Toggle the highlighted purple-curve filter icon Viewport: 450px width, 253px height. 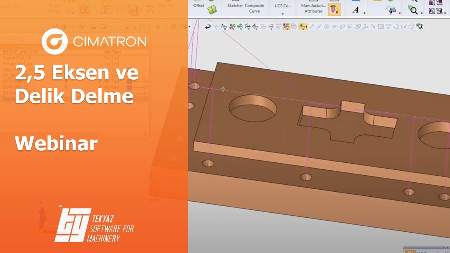[x=286, y=26]
